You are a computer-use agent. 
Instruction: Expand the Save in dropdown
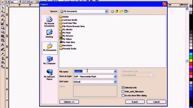pyautogui.click(x=106, y=11)
